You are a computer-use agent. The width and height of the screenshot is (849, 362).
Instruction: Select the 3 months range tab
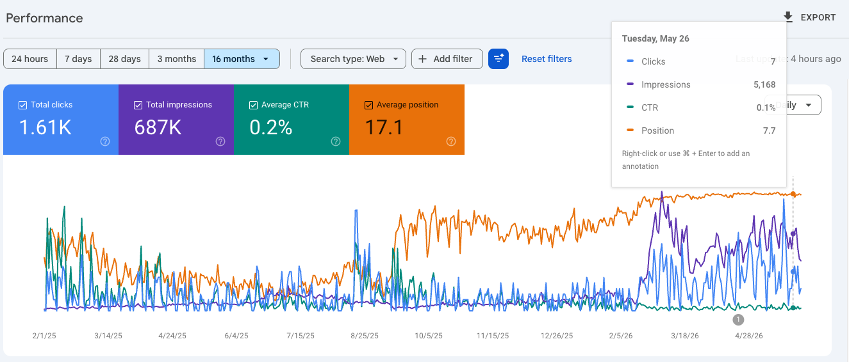(177, 59)
